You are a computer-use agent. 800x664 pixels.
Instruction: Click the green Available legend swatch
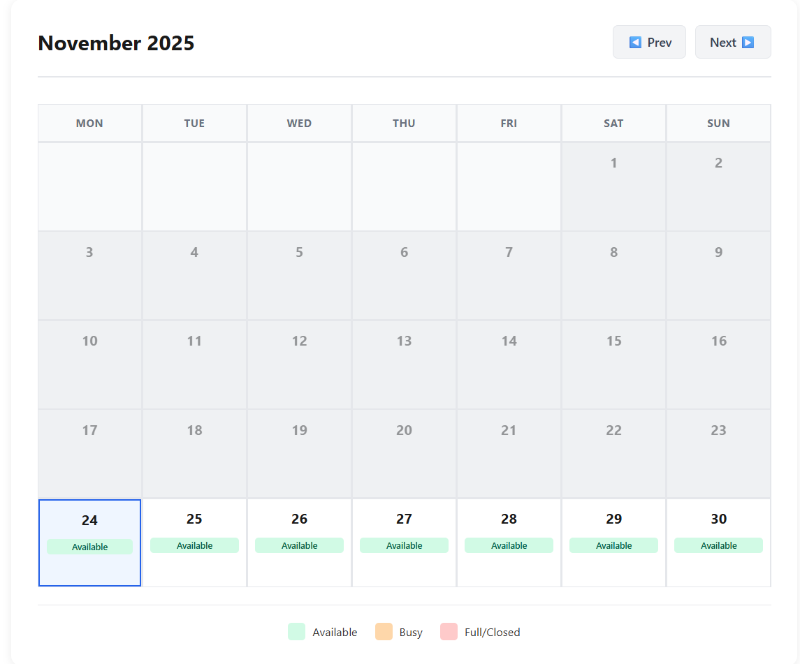(296, 632)
